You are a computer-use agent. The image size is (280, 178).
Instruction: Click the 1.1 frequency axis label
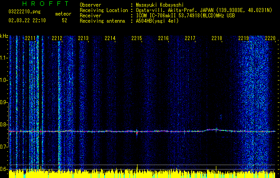pyautogui.click(x=4, y=58)
